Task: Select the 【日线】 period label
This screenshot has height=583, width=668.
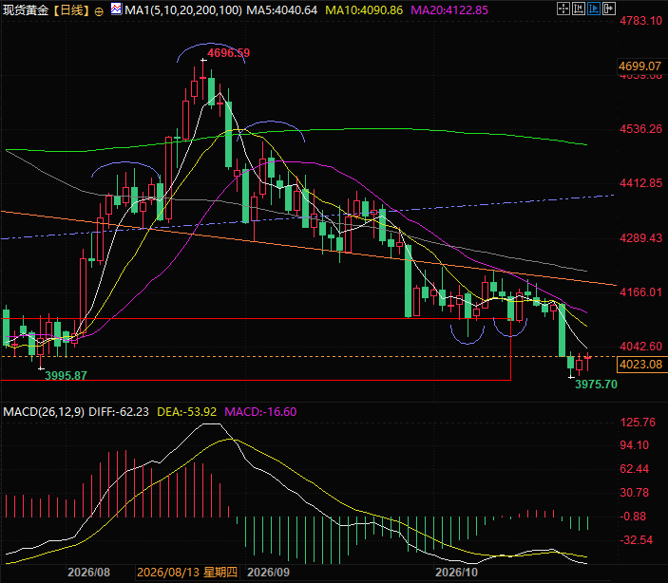Action: pos(71,9)
